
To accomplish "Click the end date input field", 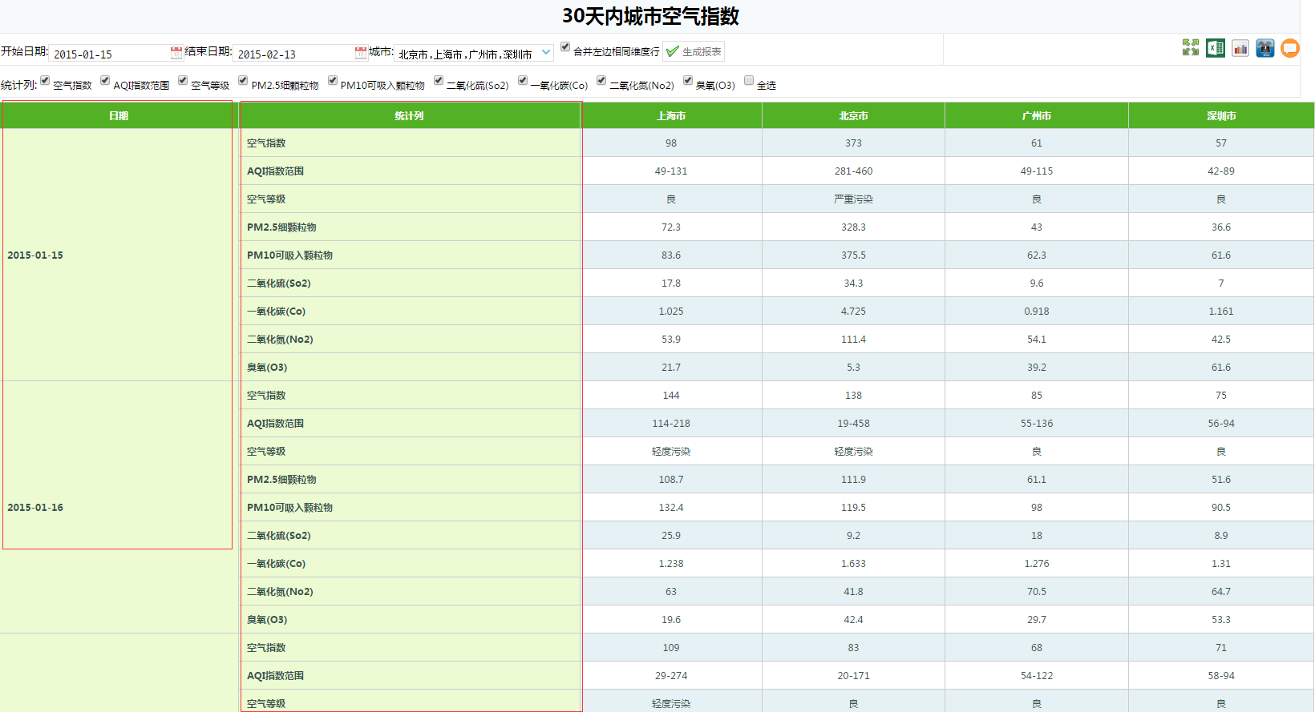I will (x=293, y=54).
